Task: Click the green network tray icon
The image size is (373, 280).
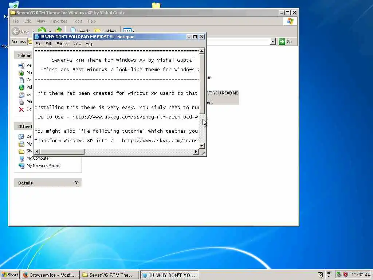Action: [x=339, y=275]
